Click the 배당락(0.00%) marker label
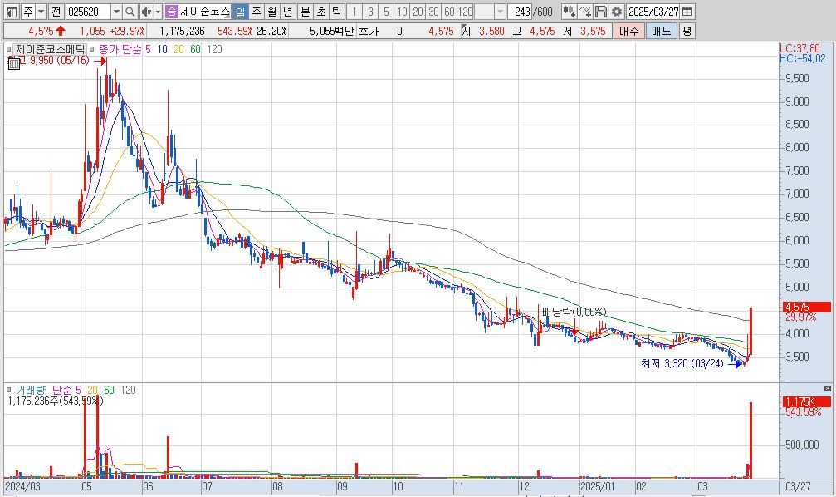836x497 pixels. [574, 312]
